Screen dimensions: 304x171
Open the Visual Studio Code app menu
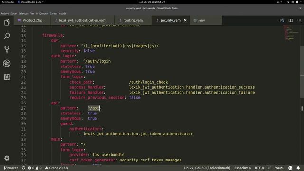30,2
